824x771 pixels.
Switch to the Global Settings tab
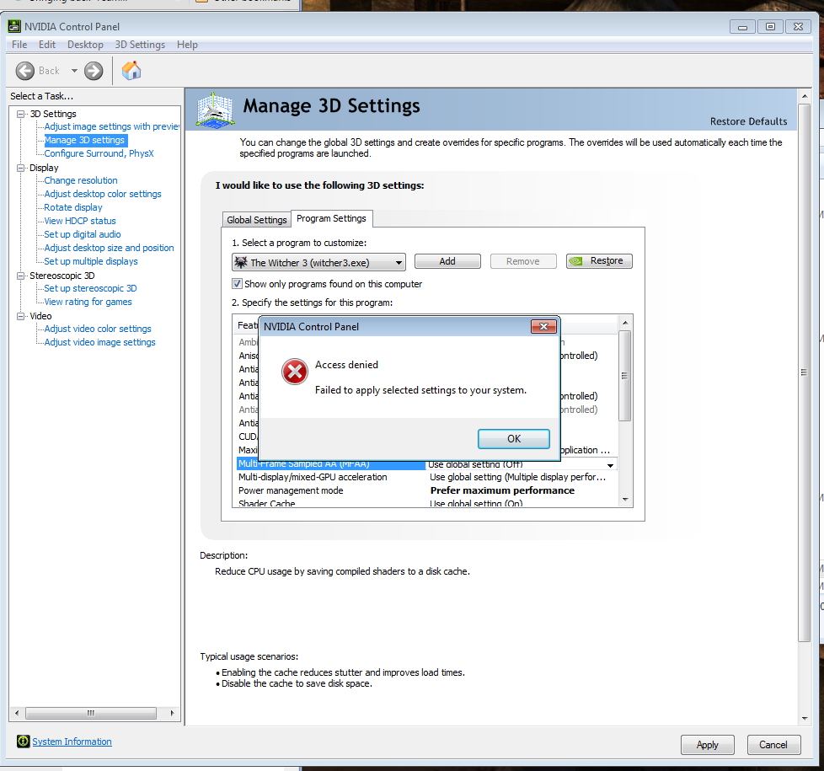tap(256, 220)
